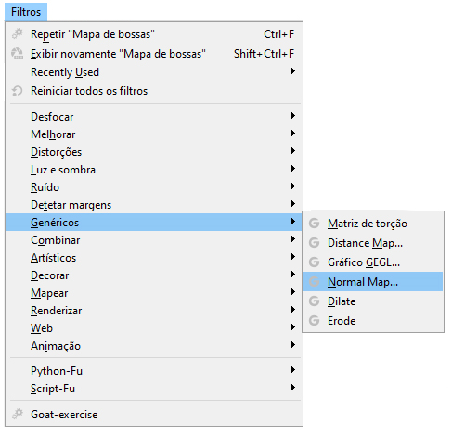Open the Filtros menu
Image resolution: width=452 pixels, height=435 pixels.
(x=26, y=12)
